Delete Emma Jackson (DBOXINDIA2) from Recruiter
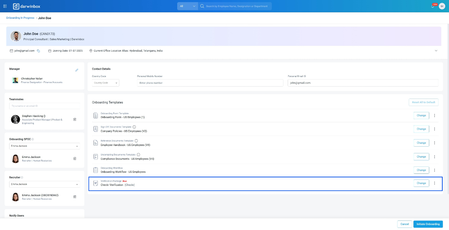The height and width of the screenshot is (230, 449). pos(75,197)
